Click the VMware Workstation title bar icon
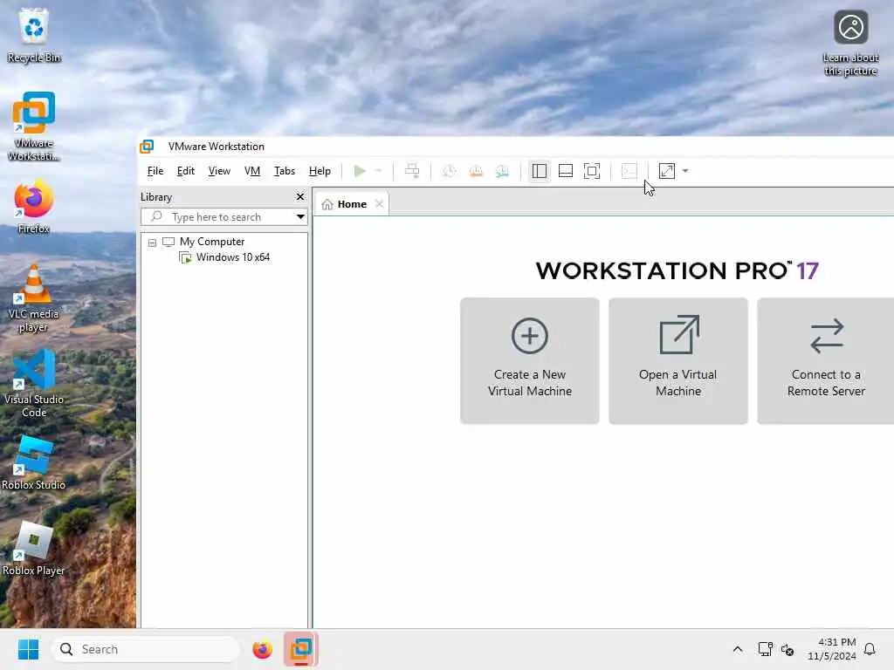Screen dimensions: 894x670 [147, 147]
